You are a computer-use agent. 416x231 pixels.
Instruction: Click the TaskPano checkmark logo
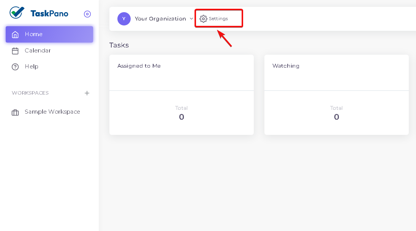[17, 13]
